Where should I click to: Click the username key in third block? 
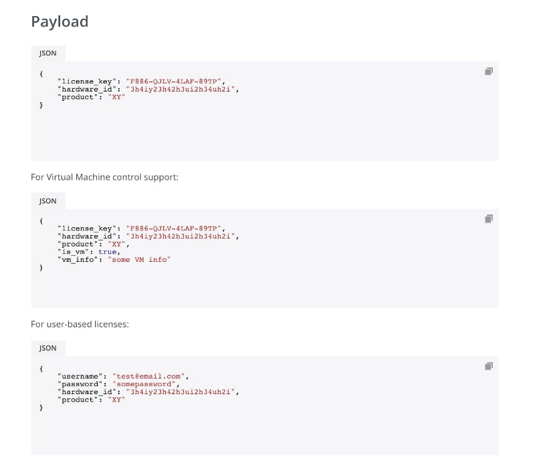[x=80, y=377]
